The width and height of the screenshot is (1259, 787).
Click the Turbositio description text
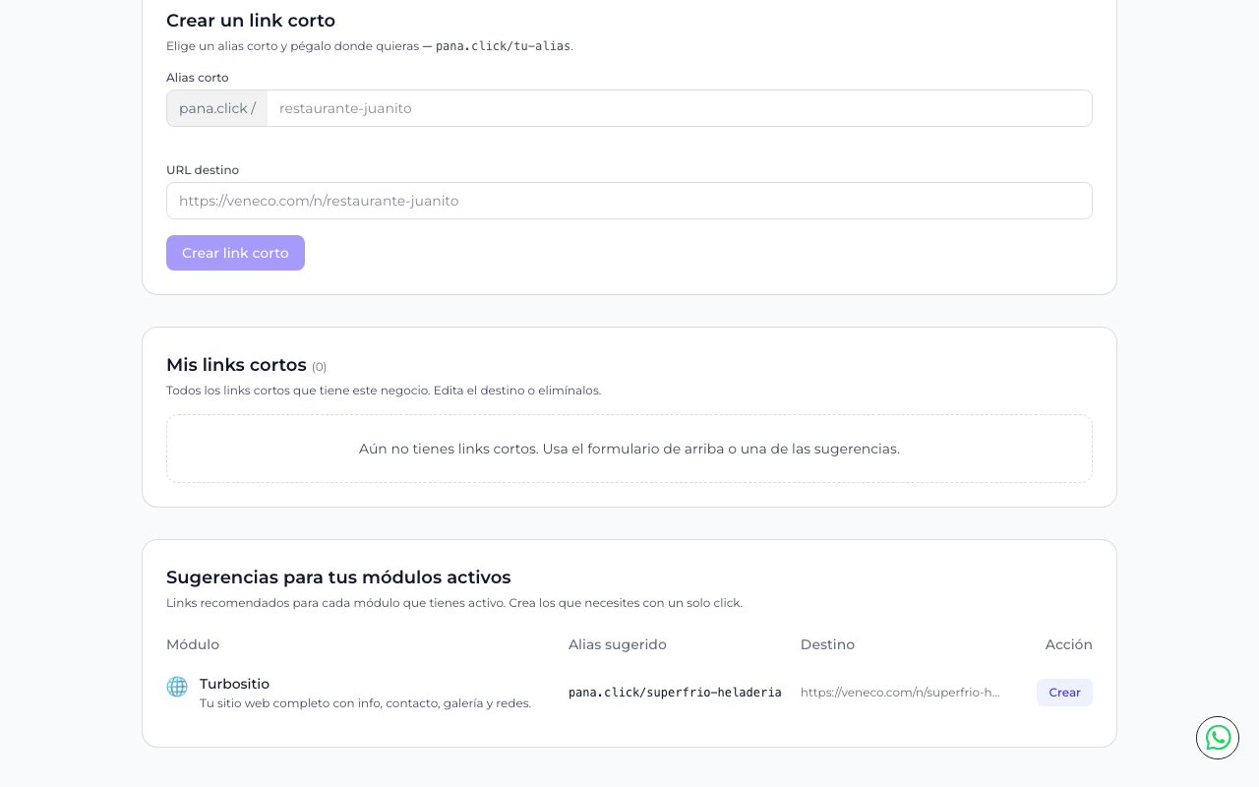click(365, 703)
